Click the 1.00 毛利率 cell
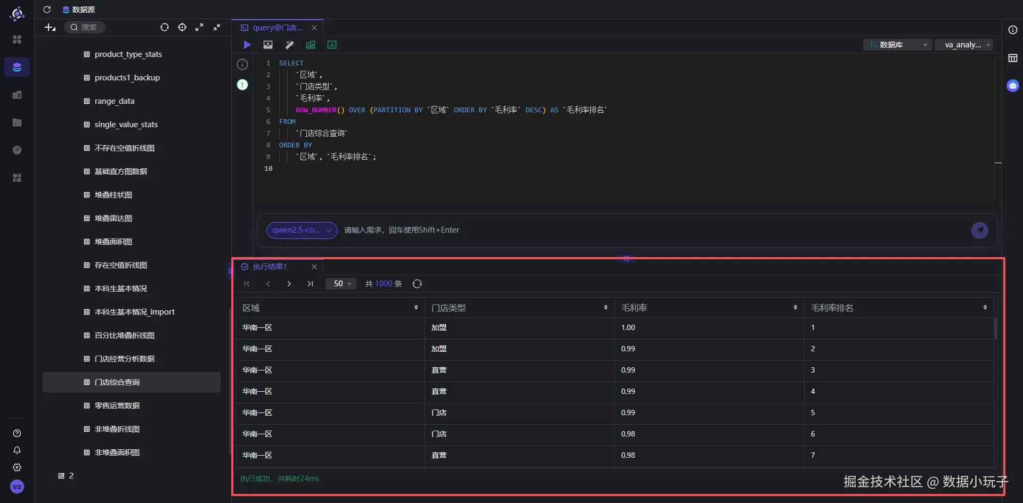Image resolution: width=1023 pixels, height=503 pixels. pos(709,327)
